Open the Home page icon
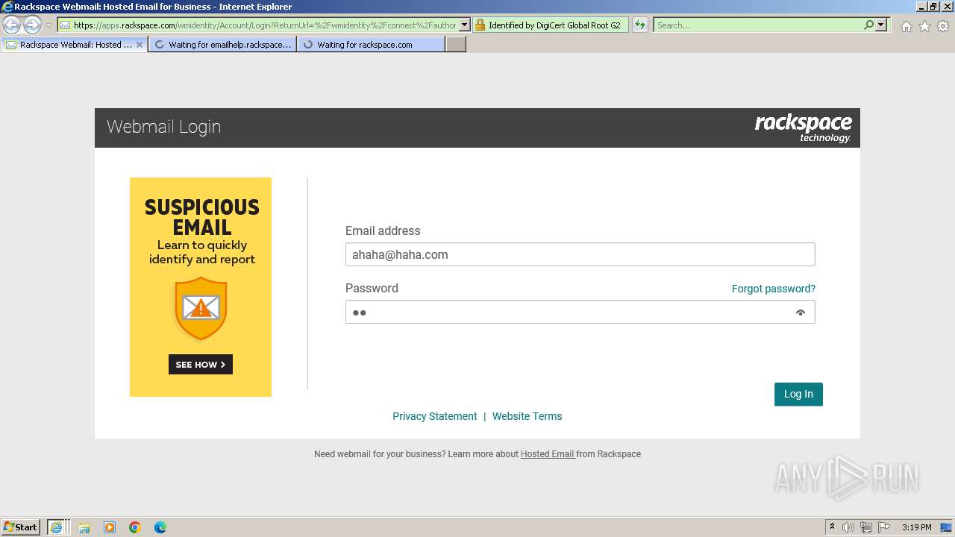 (x=906, y=26)
